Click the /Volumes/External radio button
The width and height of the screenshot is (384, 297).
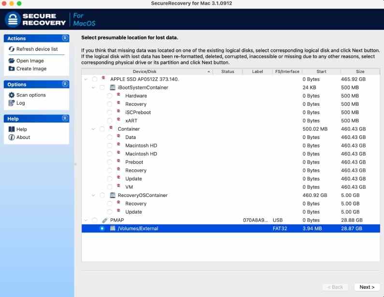[102, 228]
